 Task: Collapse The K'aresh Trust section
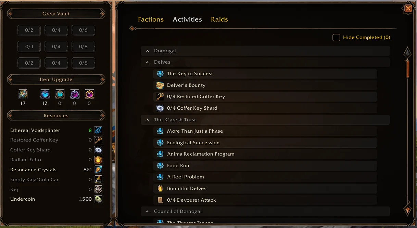[x=147, y=120]
